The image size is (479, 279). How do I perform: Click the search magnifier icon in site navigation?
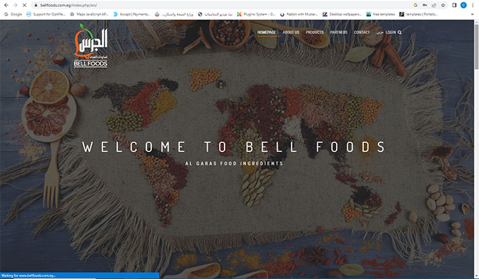[x=400, y=32]
